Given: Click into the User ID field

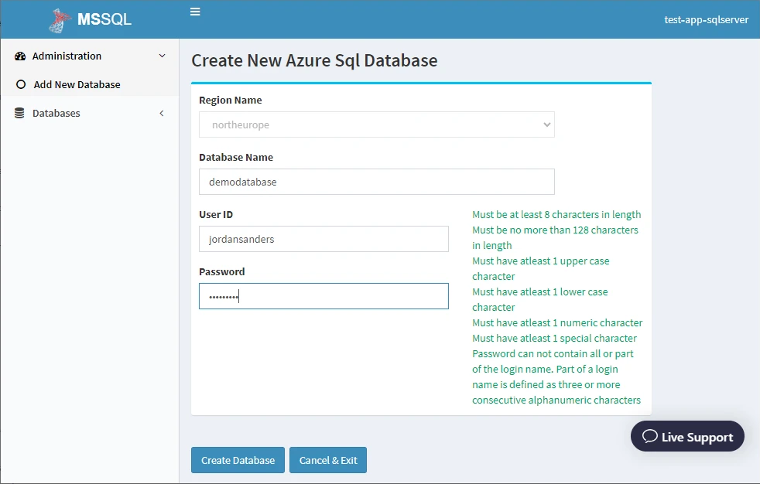Looking at the screenshot, I should coord(324,239).
